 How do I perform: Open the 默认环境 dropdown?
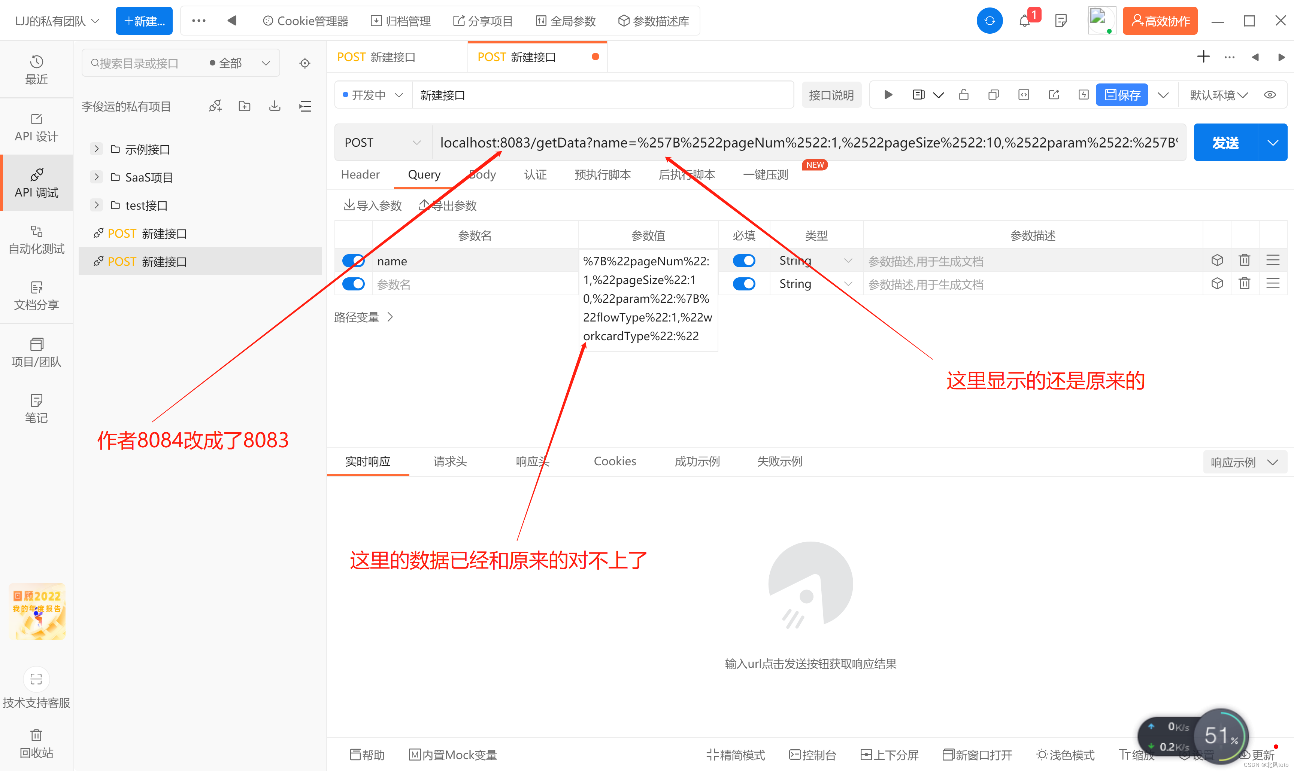coord(1219,95)
